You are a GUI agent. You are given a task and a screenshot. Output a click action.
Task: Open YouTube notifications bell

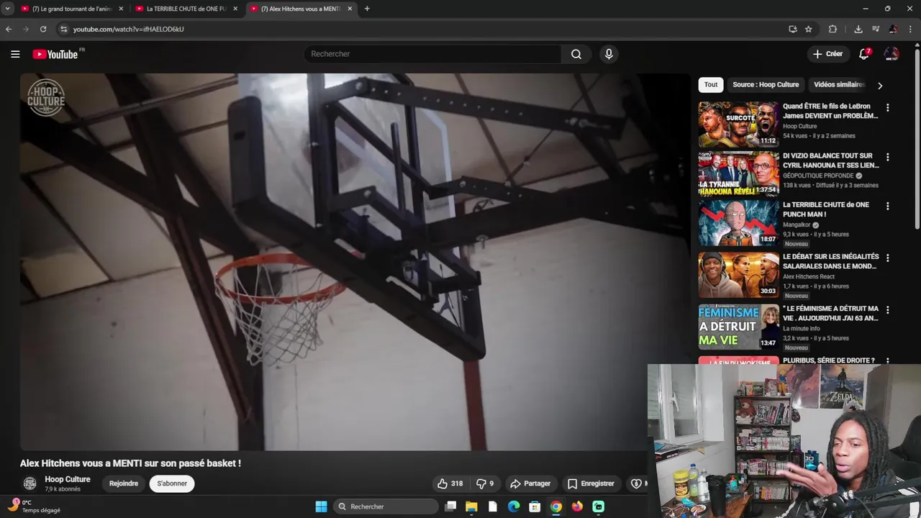pos(864,54)
